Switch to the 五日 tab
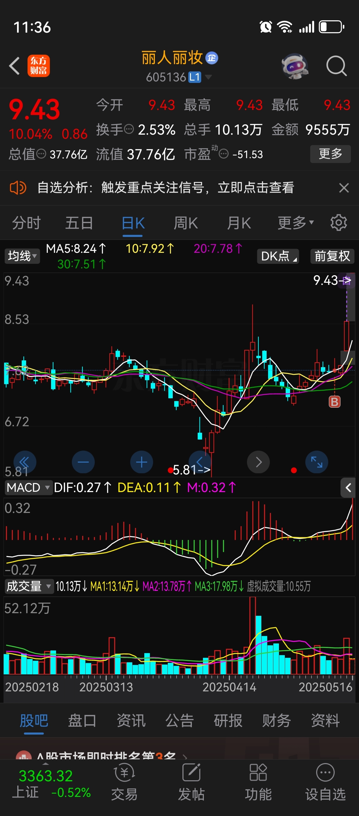 click(79, 223)
